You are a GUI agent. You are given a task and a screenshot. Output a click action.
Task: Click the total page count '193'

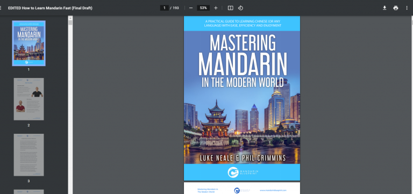(176, 8)
